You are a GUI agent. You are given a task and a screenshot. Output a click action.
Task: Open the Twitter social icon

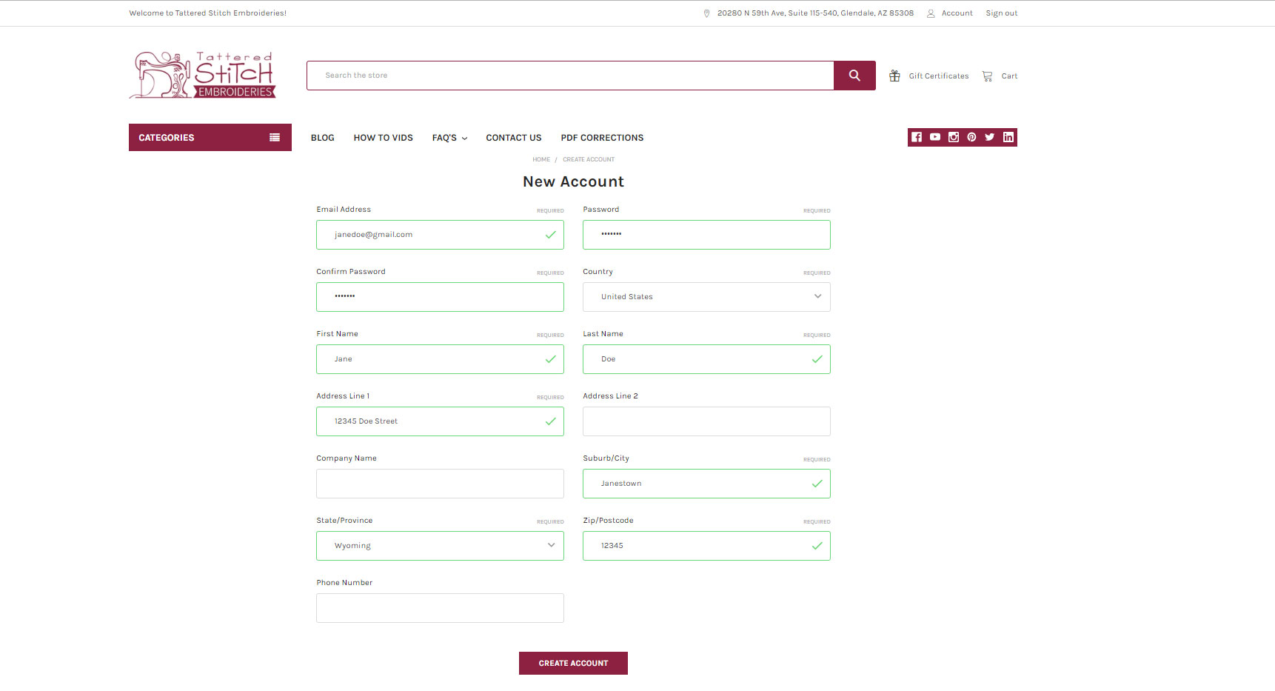tap(990, 137)
